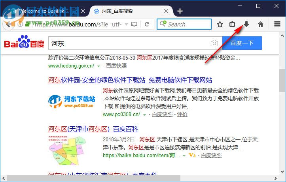Open 百度快照 for baike.baidu.com result

click(211, 155)
